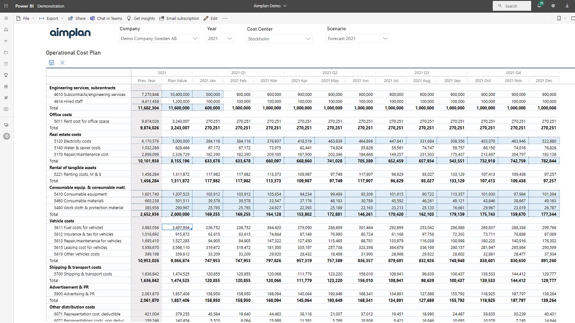Select the Plan Value column header
The height and width of the screenshot is (323, 575).
[x=177, y=81]
